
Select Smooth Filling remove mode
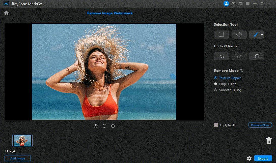click(215, 90)
